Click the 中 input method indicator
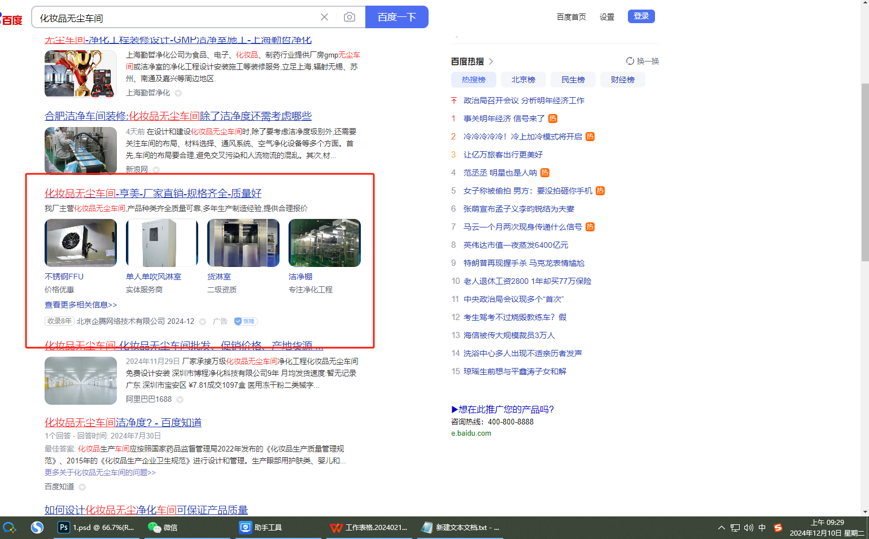The image size is (869, 539). (762, 528)
